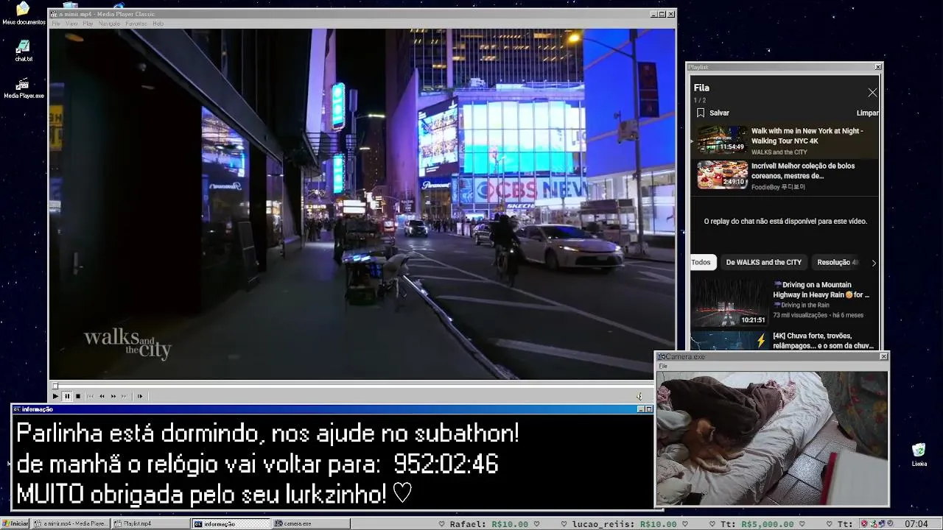The width and height of the screenshot is (943, 530).
Task: Switch to camera.exe taskbar button
Action: 311,523
